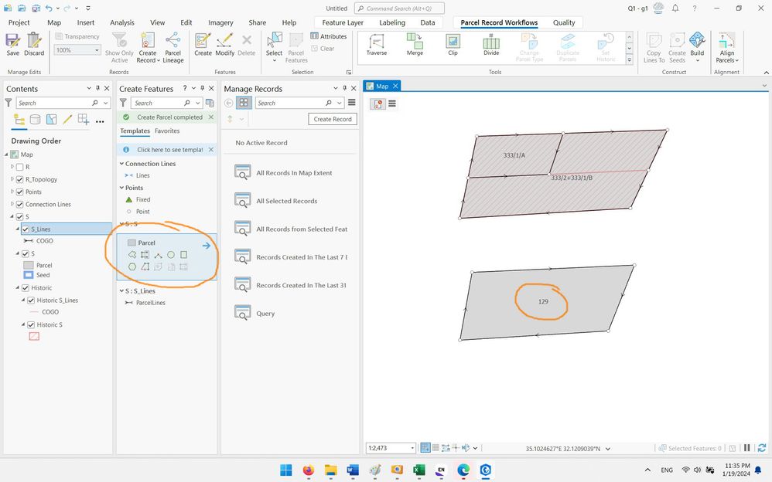The height and width of the screenshot is (482, 772).
Task: Switch to the Favorites tab in Create Features
Action: (x=167, y=131)
